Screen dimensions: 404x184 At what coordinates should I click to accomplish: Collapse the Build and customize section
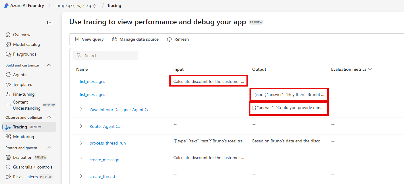[49, 65]
